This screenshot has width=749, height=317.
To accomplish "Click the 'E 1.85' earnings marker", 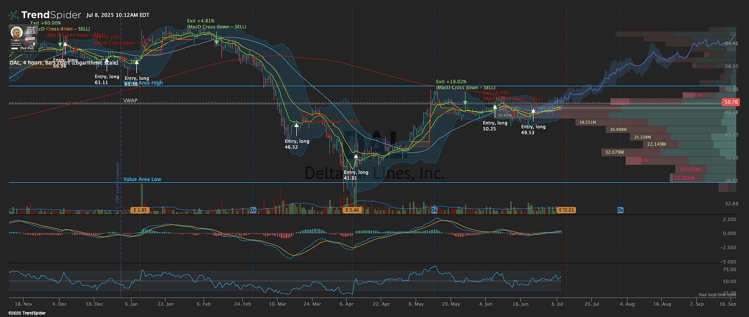I will point(140,210).
